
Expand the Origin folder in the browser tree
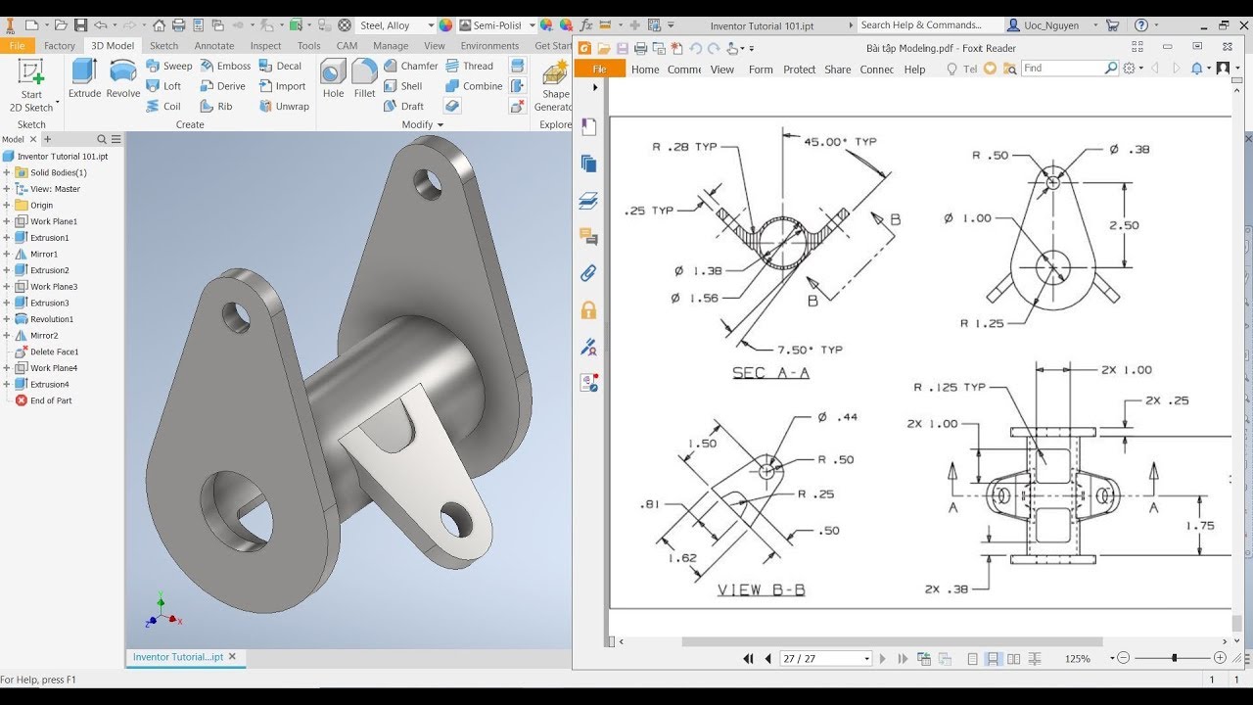(8, 205)
